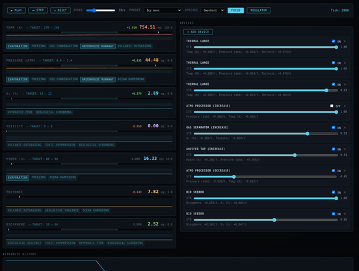Click the Evaporation tag in the Hydro panel
Viewport: 359px width, 271px height.
(x=18, y=177)
